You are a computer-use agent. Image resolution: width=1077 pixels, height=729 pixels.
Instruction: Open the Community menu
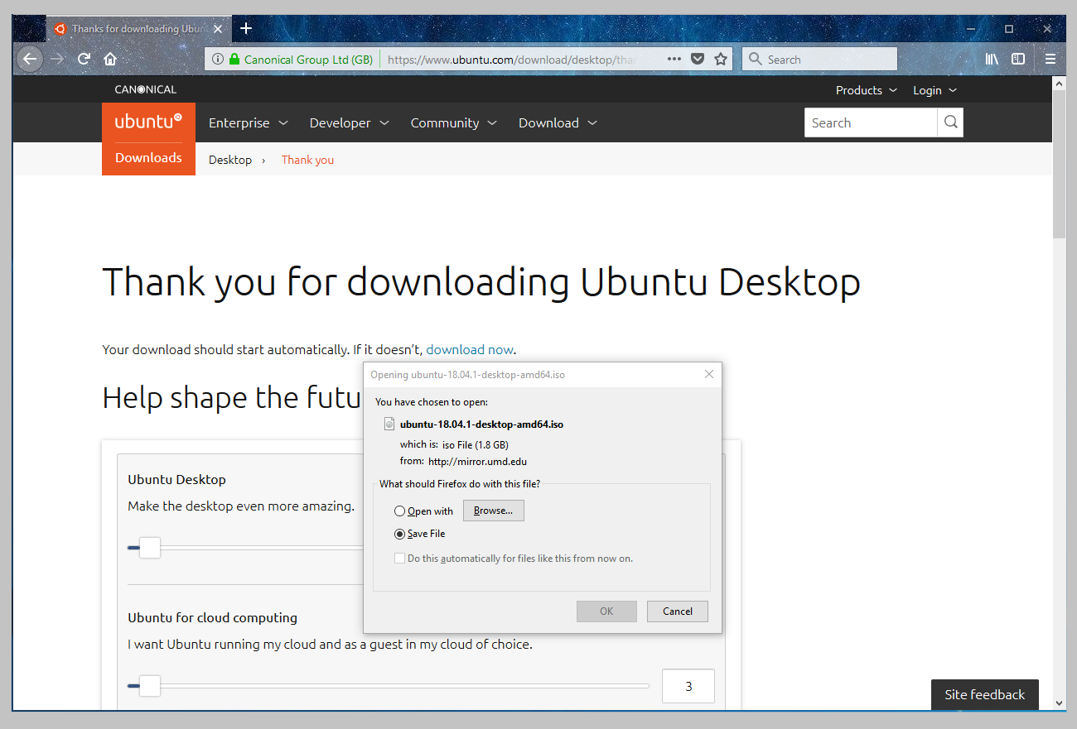[x=453, y=122]
